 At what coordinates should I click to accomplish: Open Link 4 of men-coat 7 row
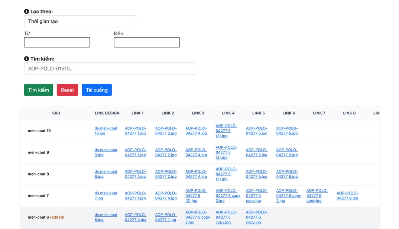(228, 196)
